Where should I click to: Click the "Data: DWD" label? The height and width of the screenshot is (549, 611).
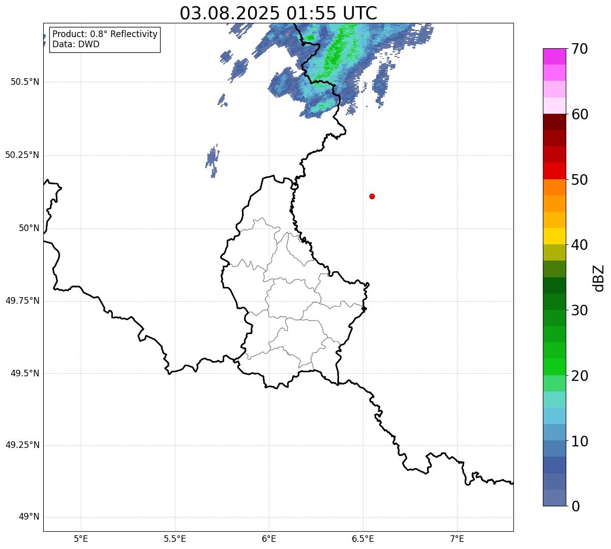click(76, 44)
